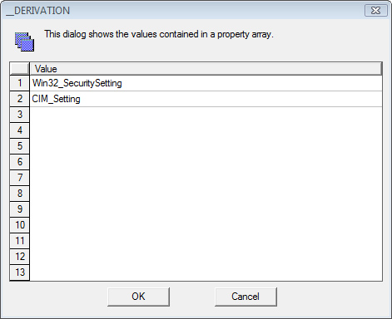
Task: Click the empty value cell in row 11
Action: point(206,241)
